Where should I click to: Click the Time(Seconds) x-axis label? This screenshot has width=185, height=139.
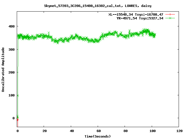coord(98,136)
